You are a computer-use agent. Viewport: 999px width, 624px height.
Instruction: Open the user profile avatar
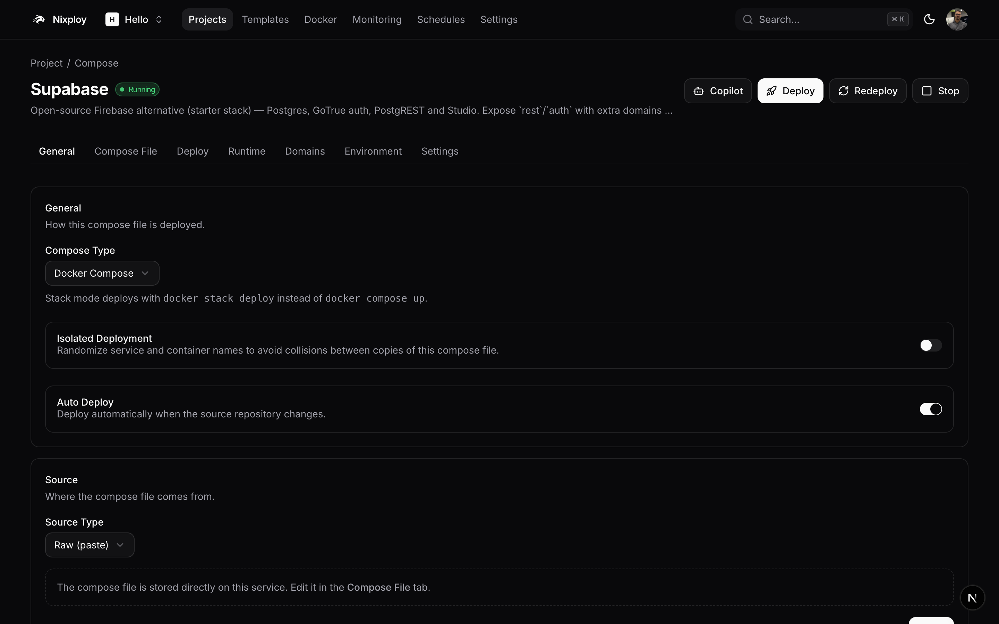click(x=957, y=19)
